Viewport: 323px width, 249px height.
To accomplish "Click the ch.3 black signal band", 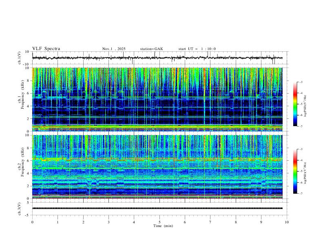I will pyautogui.click(x=157, y=208).
